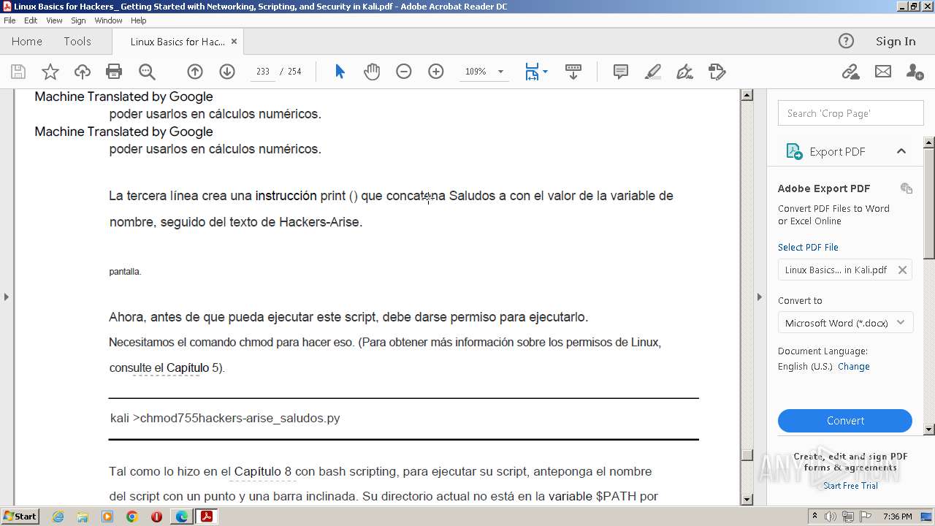935x526 pixels.
Task: Collapse the Export PDF section chevron
Action: 901,151
